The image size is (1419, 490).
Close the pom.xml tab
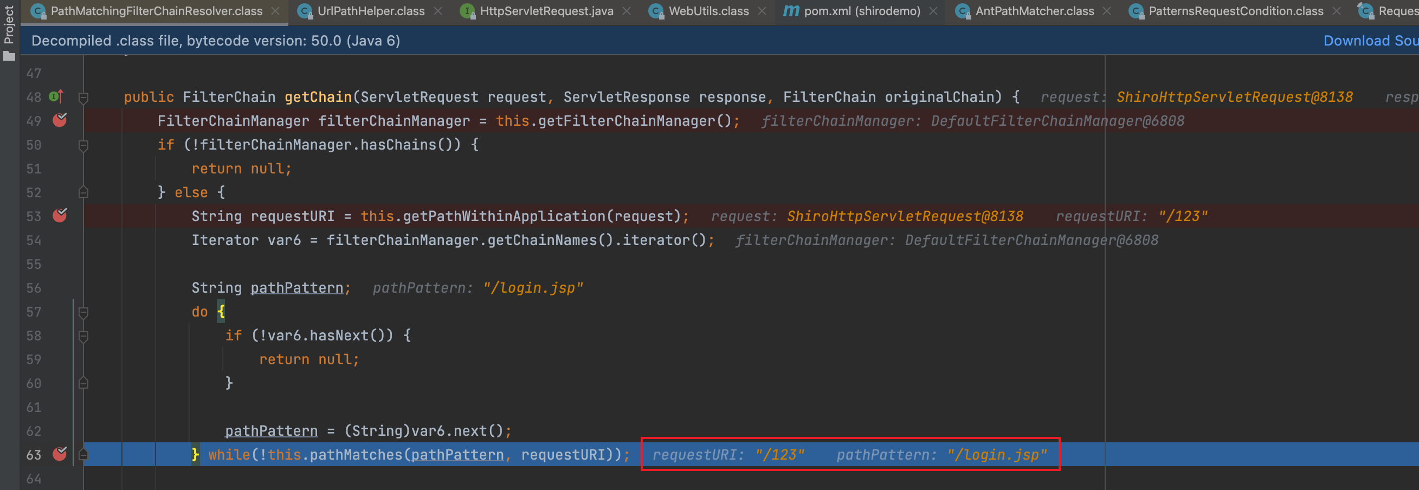point(933,11)
